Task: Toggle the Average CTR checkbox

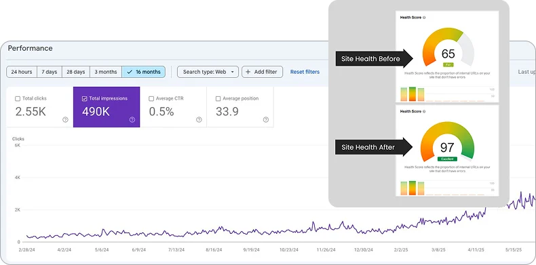Action: click(151, 99)
